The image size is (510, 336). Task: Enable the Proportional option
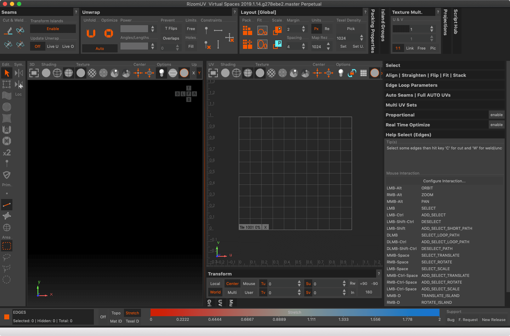[x=496, y=115]
